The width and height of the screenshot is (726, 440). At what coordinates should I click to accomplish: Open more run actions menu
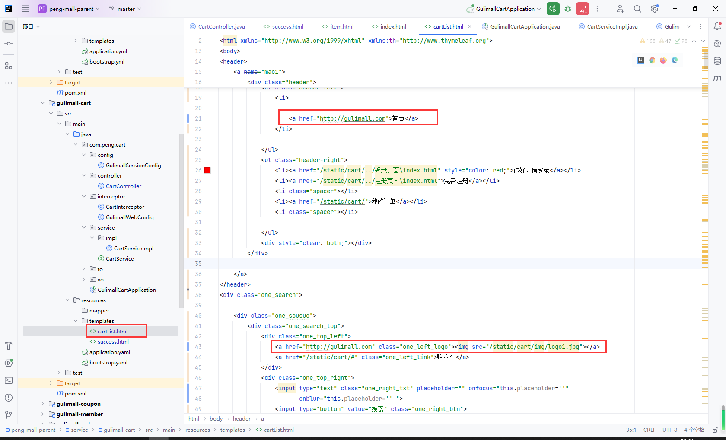coord(597,9)
